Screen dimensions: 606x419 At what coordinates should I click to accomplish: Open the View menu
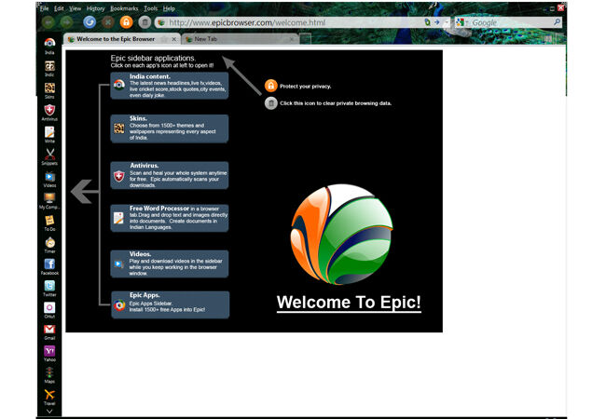click(75, 8)
